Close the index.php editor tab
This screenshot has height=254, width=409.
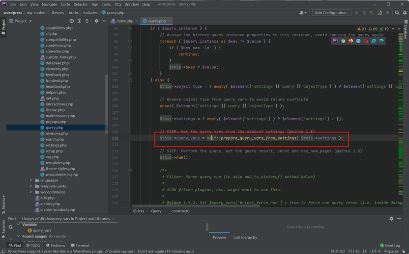point(137,21)
